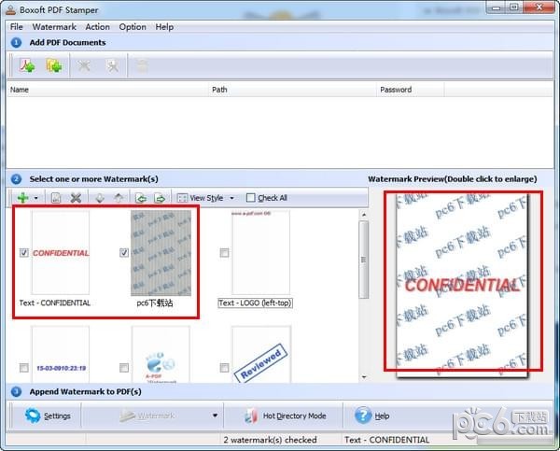Click the Password column header
The height and width of the screenshot is (451, 560).
tap(411, 90)
